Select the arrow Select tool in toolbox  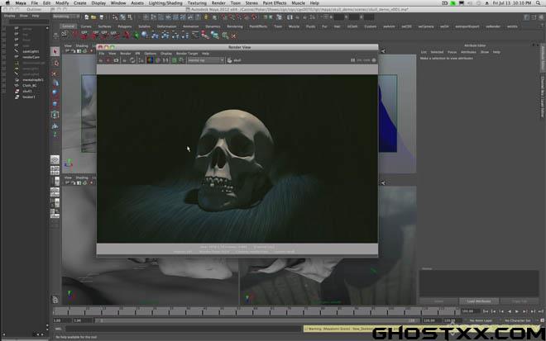[x=55, y=51]
